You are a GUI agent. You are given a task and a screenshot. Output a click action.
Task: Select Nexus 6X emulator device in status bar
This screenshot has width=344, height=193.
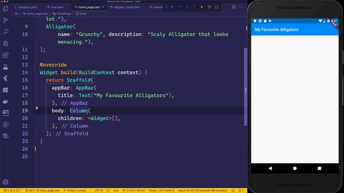(203, 190)
